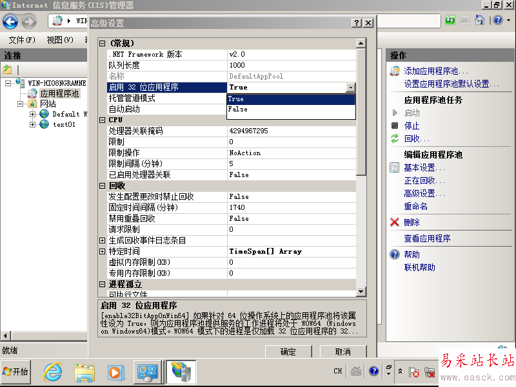Click the red X delete icon

click(395, 222)
